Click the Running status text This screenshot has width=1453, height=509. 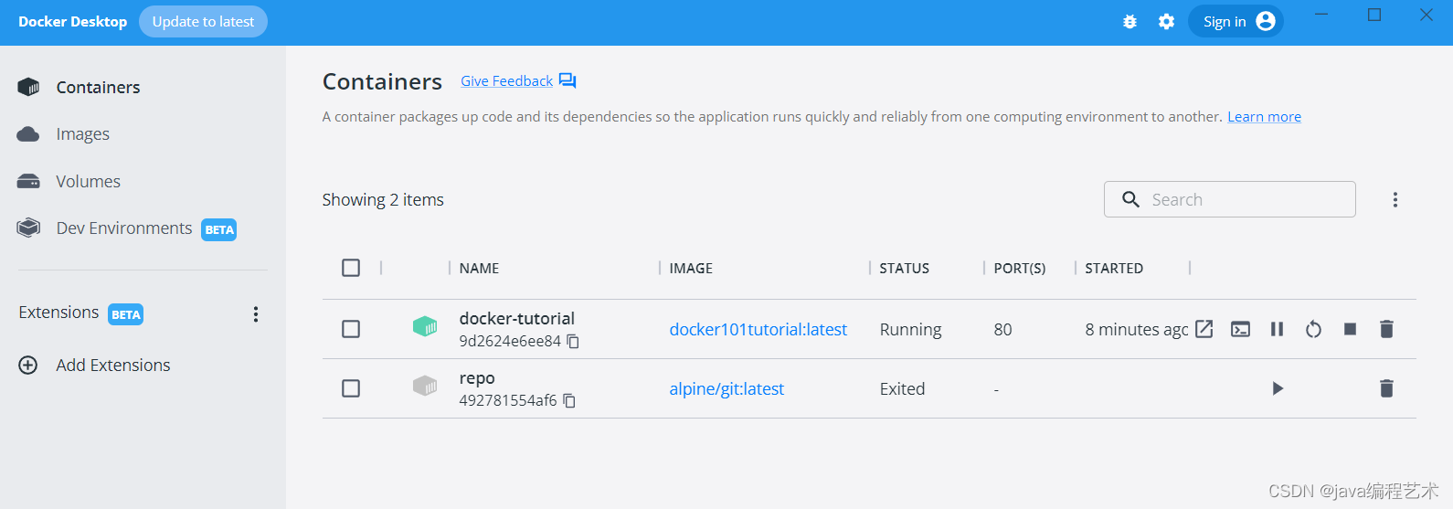click(x=910, y=330)
